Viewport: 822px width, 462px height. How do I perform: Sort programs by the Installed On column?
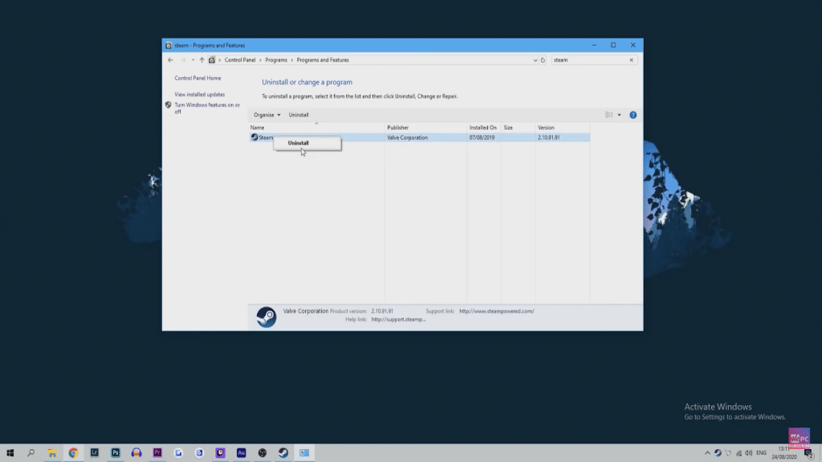coord(483,127)
